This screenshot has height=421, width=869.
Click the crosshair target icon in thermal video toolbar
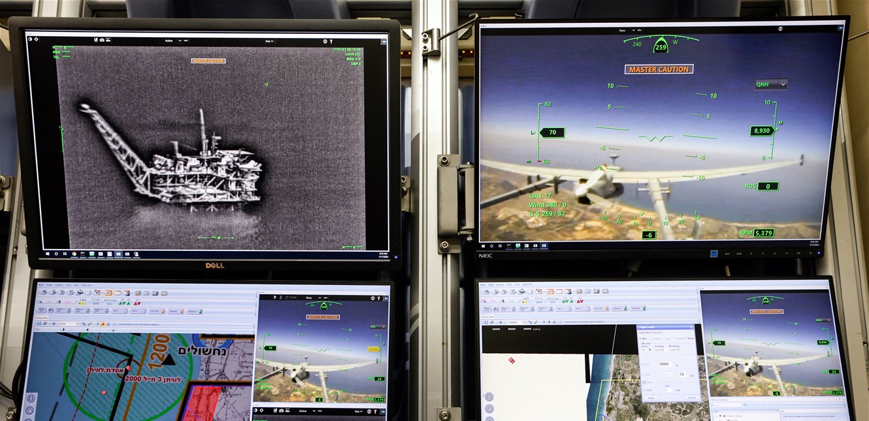coord(36,39)
